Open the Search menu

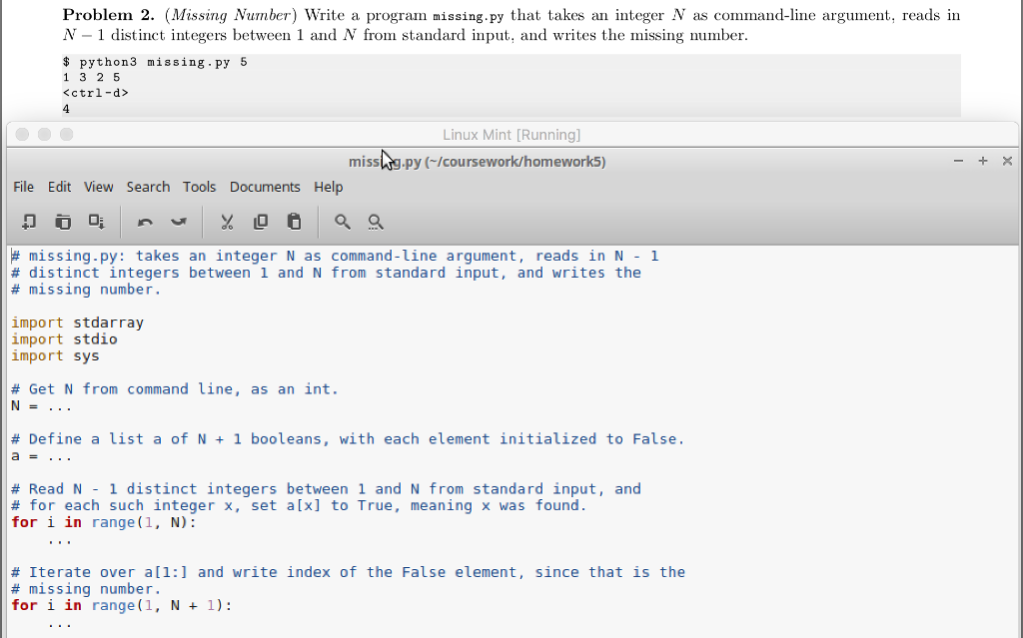(x=148, y=187)
